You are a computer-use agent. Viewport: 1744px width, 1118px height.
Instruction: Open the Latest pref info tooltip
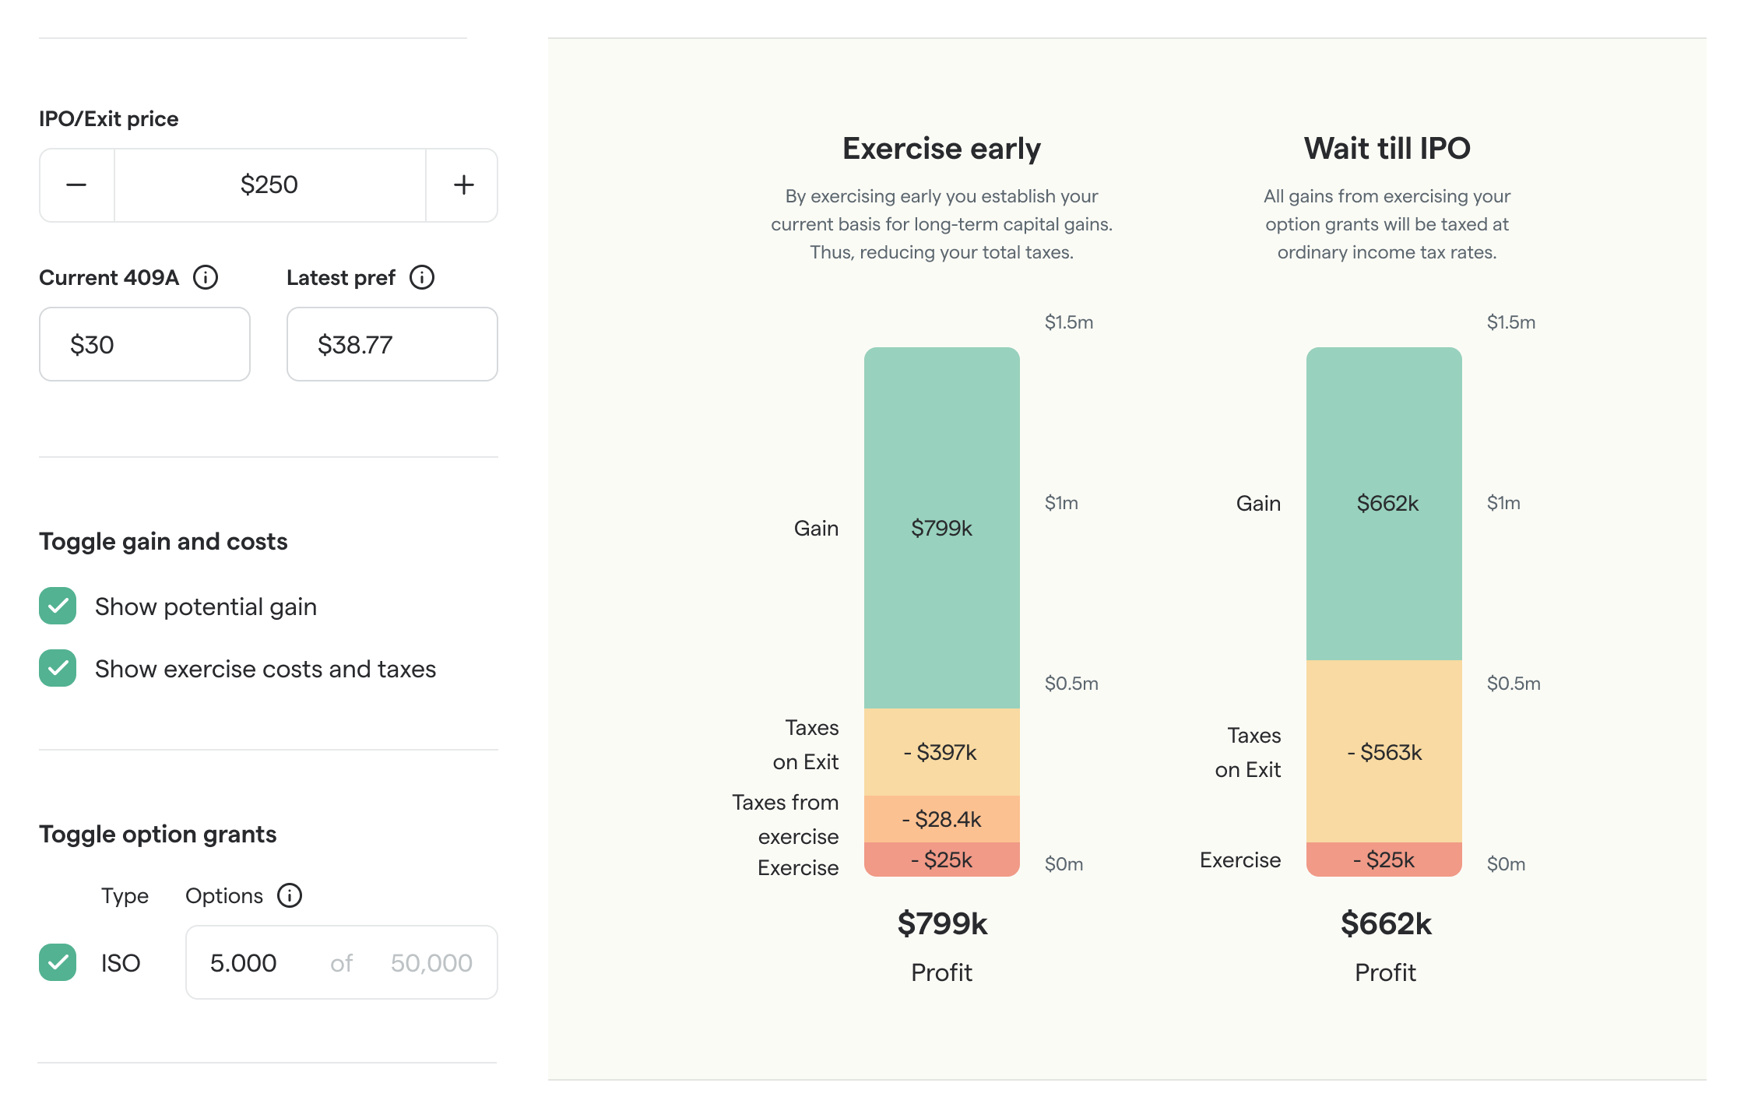421,278
